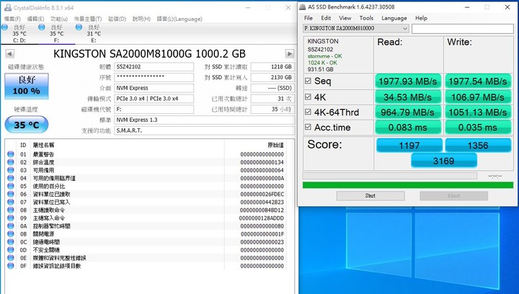Select the F: drive tab
The height and width of the screenshot is (294, 519).
click(56, 34)
